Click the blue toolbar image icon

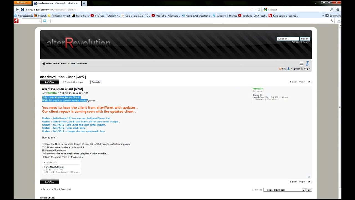point(45,21)
